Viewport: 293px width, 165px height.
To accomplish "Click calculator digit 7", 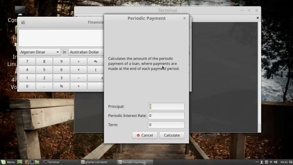I will point(27,61).
